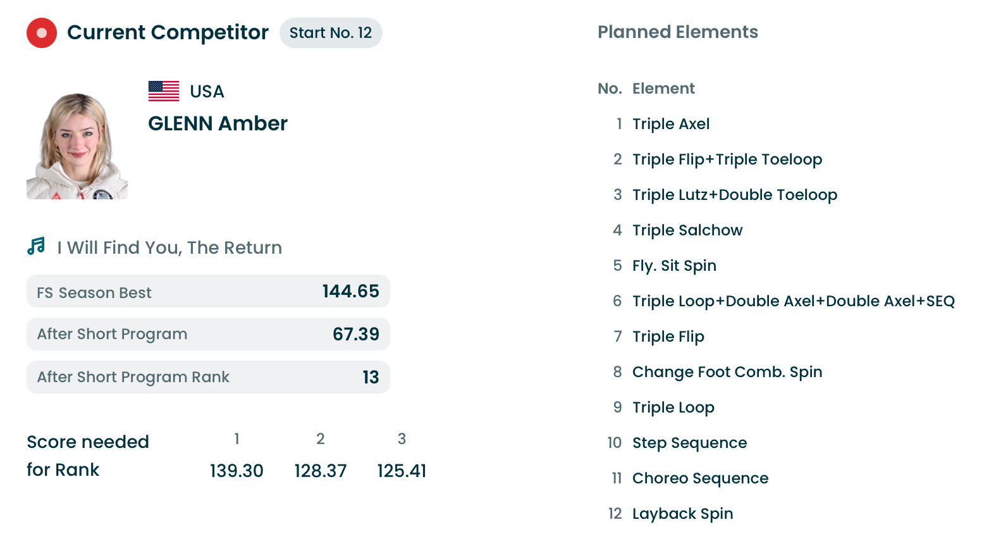Viewport: 1008px width, 553px height.
Task: Click the Start No. 12 badge
Action: click(331, 33)
